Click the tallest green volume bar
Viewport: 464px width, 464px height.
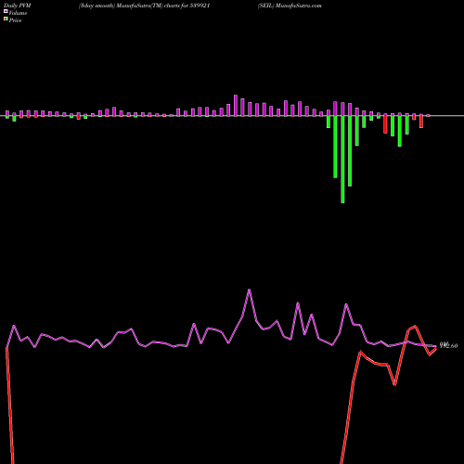coord(342,160)
